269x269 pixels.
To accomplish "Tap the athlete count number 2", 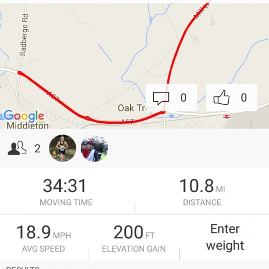I will click(38, 148).
